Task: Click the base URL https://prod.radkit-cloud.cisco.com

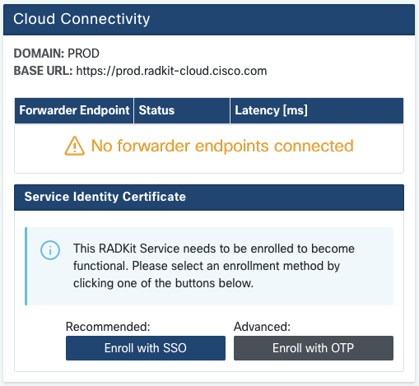Action: pos(171,71)
